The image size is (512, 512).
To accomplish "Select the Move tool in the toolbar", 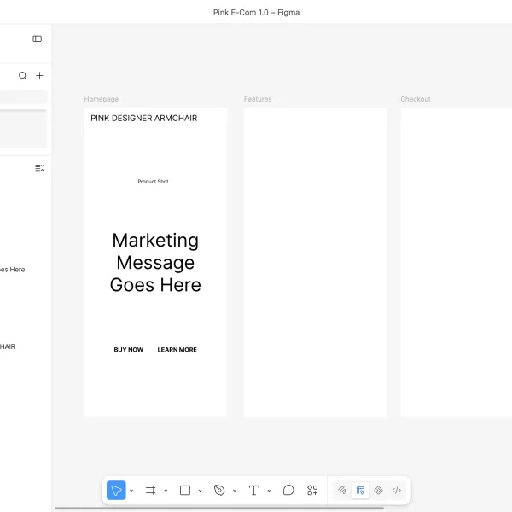I will coord(116,490).
